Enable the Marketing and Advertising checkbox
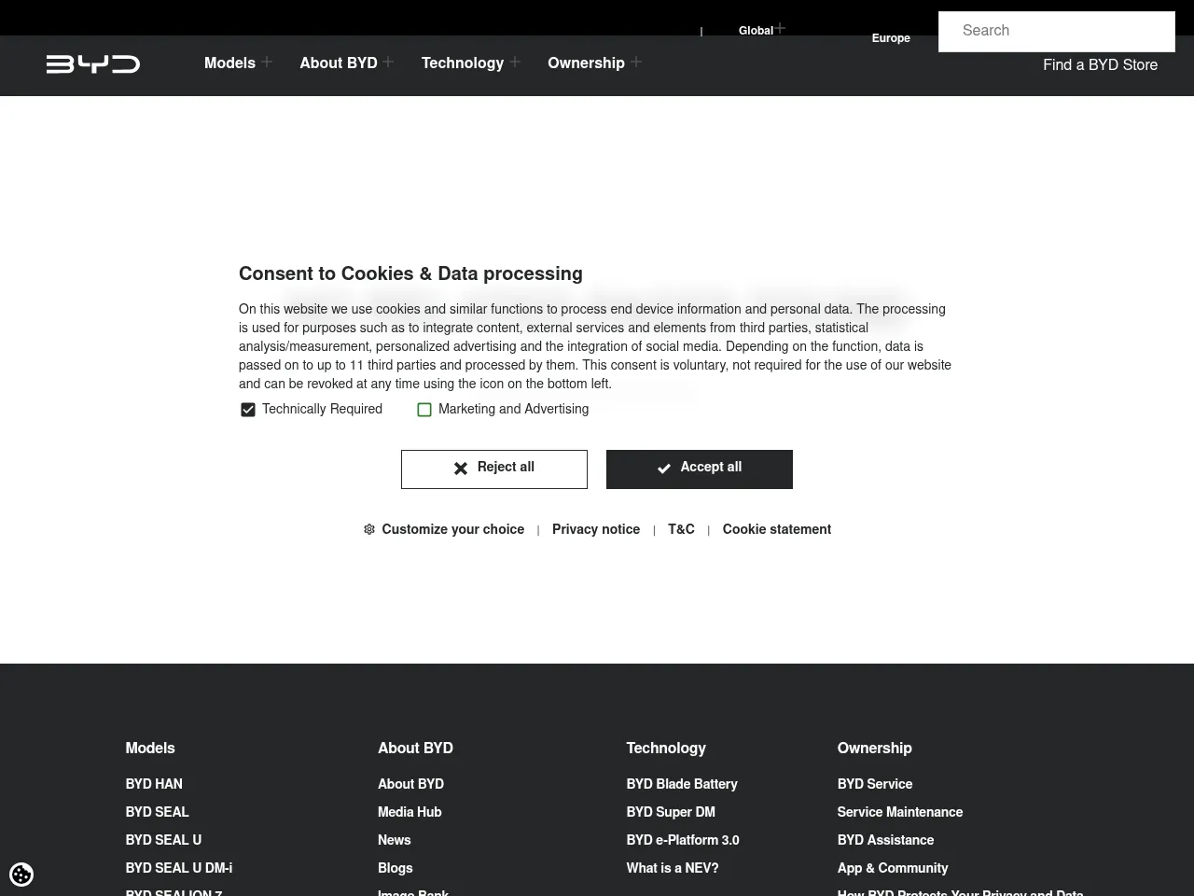 (x=424, y=410)
